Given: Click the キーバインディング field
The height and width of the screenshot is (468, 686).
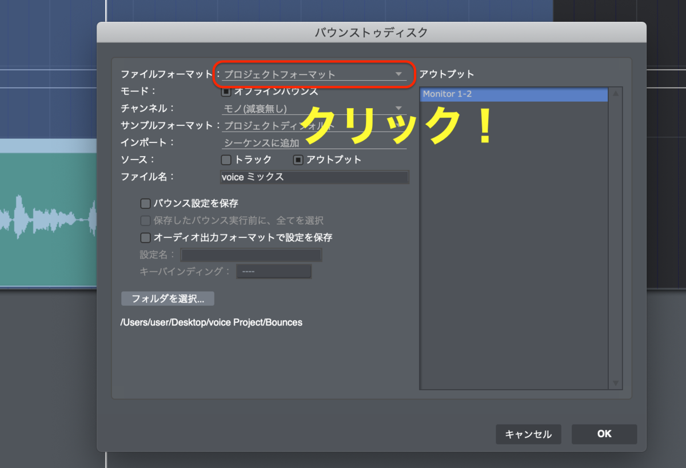Looking at the screenshot, I should point(273,271).
